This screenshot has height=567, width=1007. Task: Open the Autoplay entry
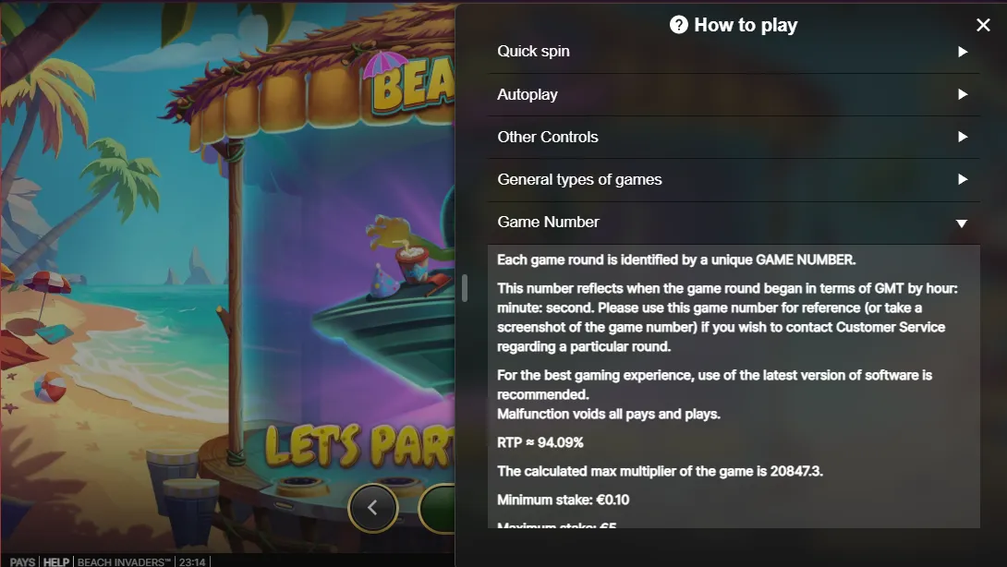click(x=734, y=94)
